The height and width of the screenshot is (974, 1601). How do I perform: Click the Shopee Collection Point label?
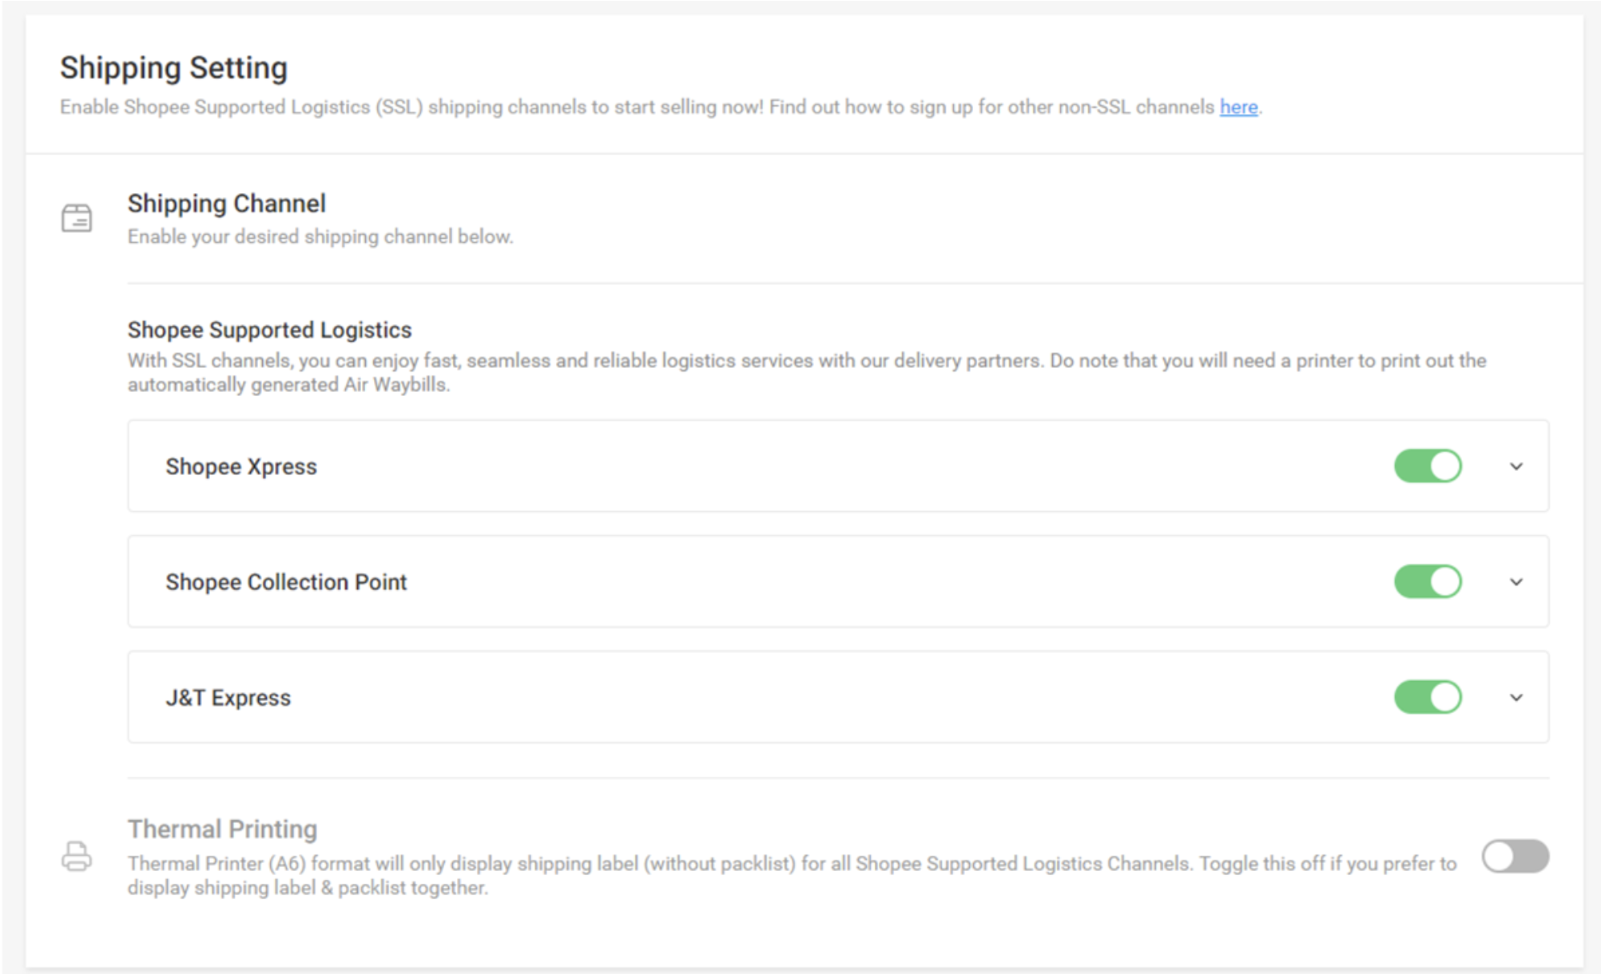[286, 582]
